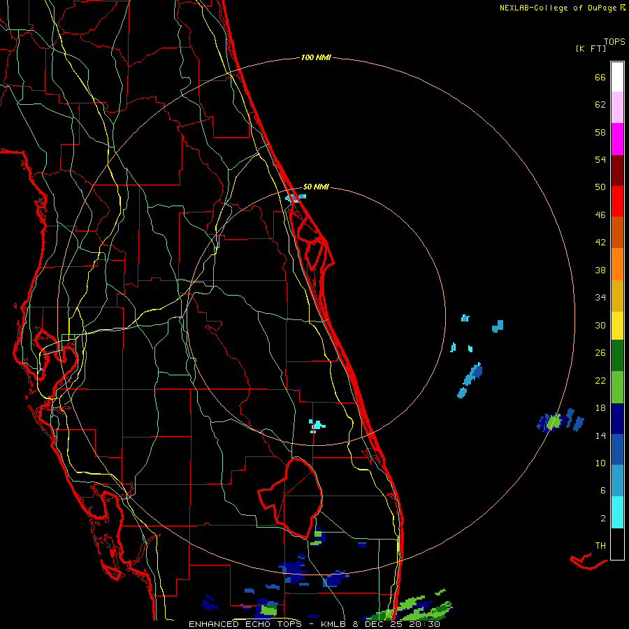The image size is (629, 629).
Task: Click the 50 legend value
Action: [600, 187]
